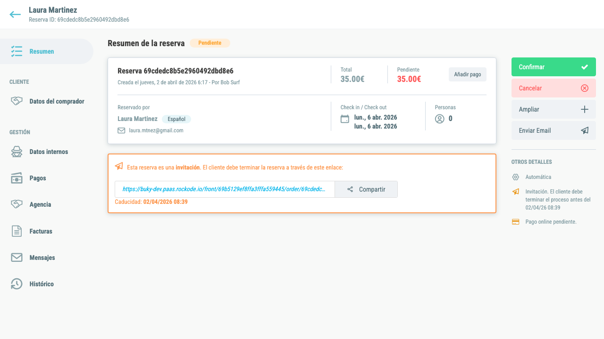Viewport: 604px width, 339px height.
Task: Click the red pending amount 35.00€
Action: pyautogui.click(x=409, y=79)
